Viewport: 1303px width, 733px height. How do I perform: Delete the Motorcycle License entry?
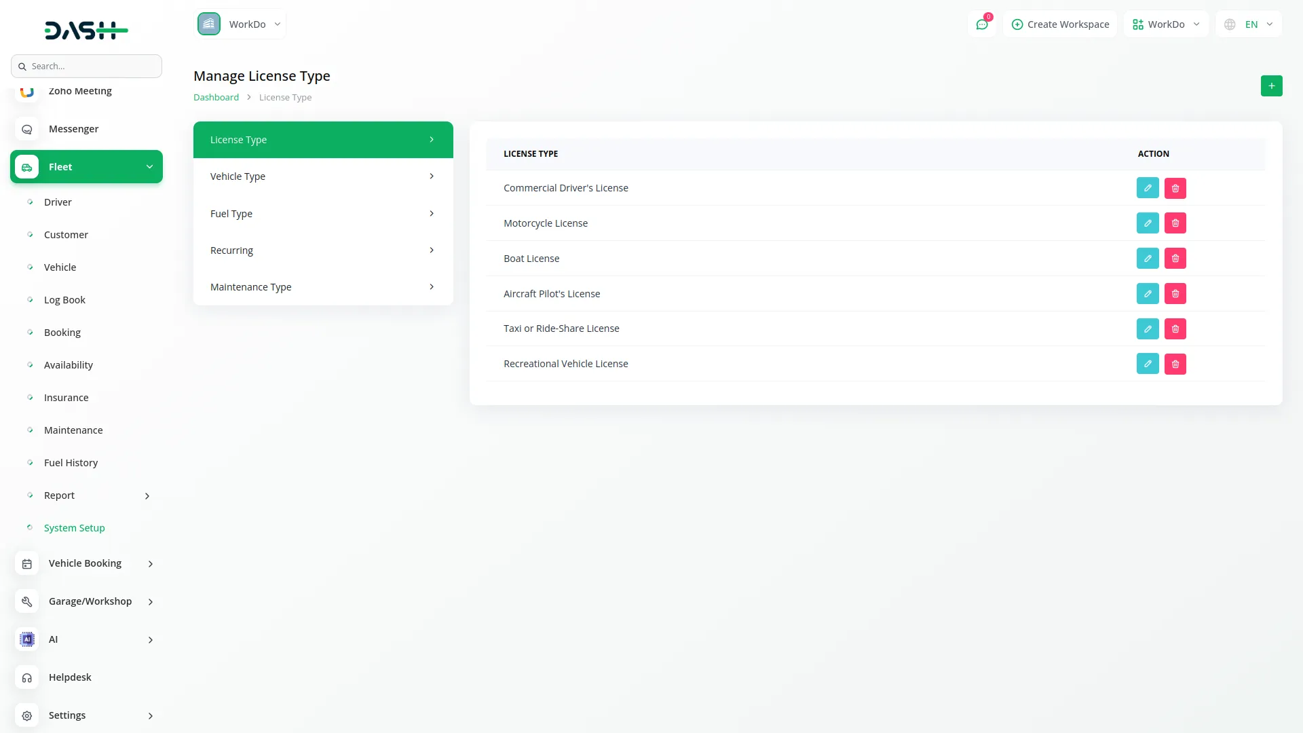[1175, 223]
